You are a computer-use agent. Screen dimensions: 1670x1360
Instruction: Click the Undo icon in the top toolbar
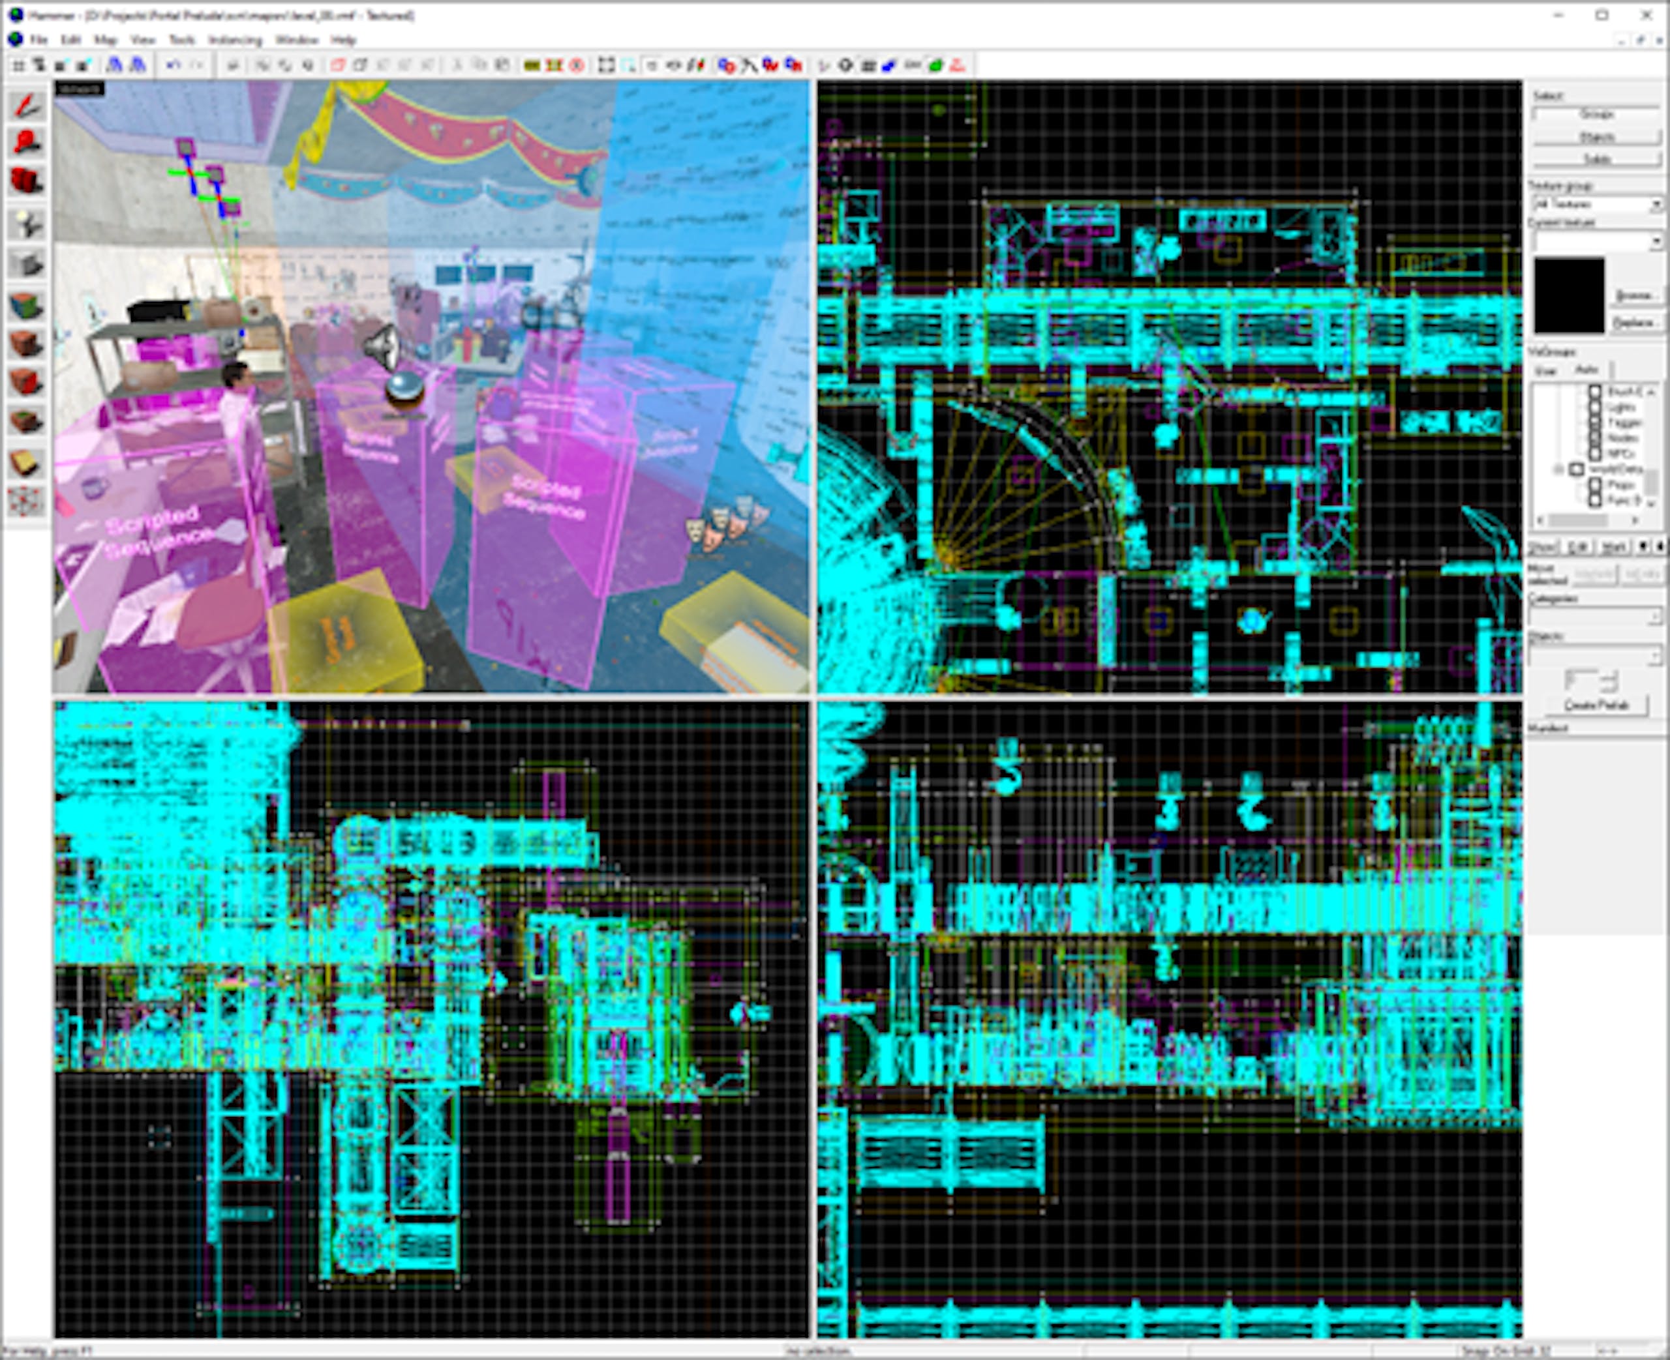[x=174, y=66]
